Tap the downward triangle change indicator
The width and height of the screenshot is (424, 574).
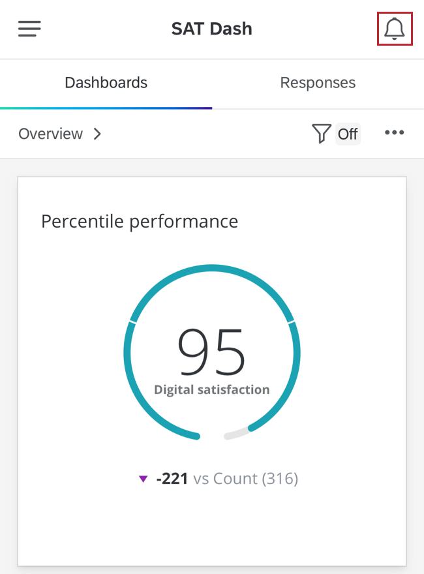[x=144, y=479]
